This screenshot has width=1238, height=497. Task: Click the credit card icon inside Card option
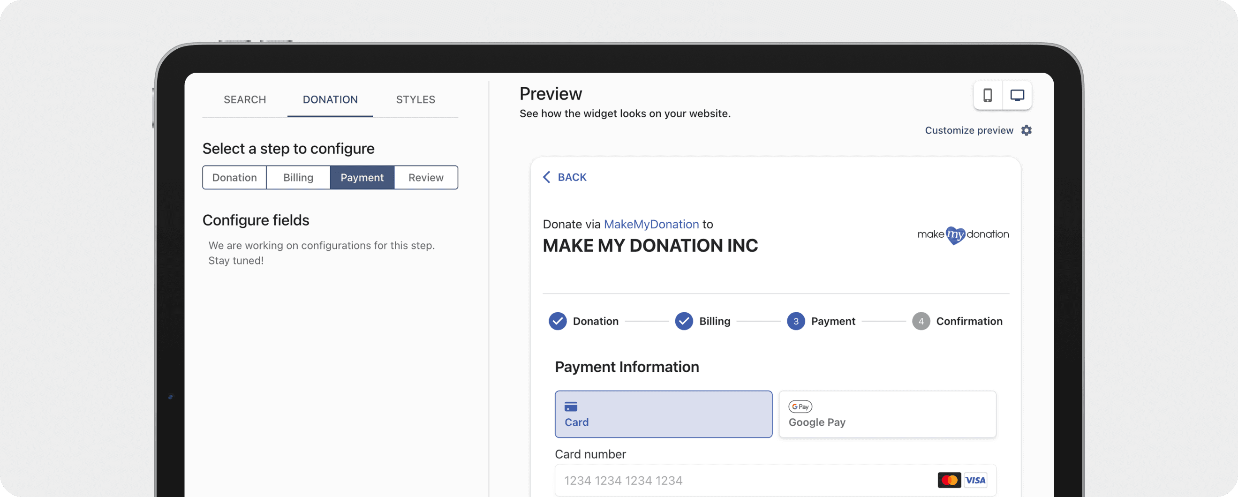[x=571, y=406]
